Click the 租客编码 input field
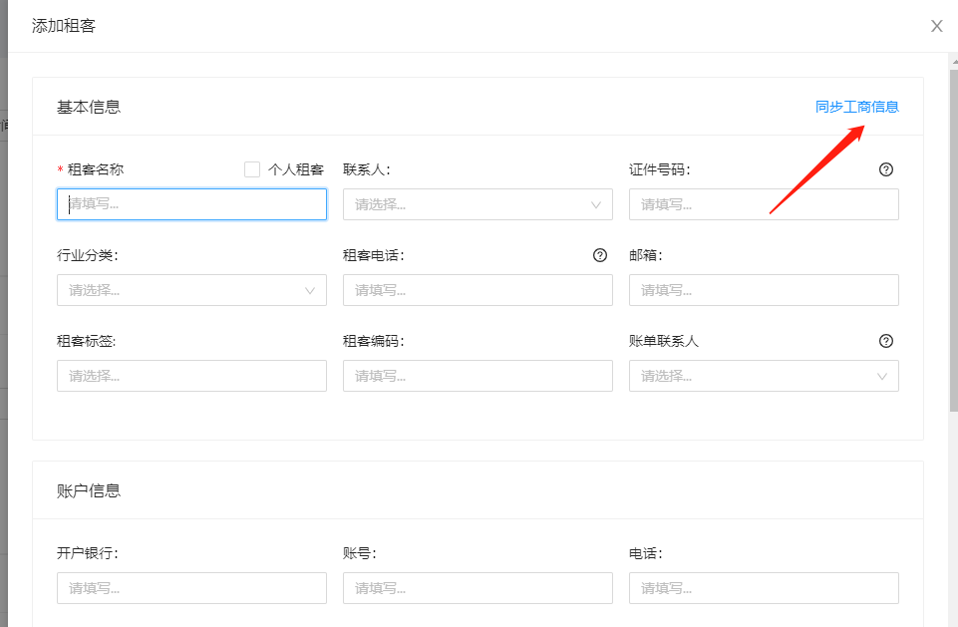The height and width of the screenshot is (627, 958). pyautogui.click(x=477, y=376)
